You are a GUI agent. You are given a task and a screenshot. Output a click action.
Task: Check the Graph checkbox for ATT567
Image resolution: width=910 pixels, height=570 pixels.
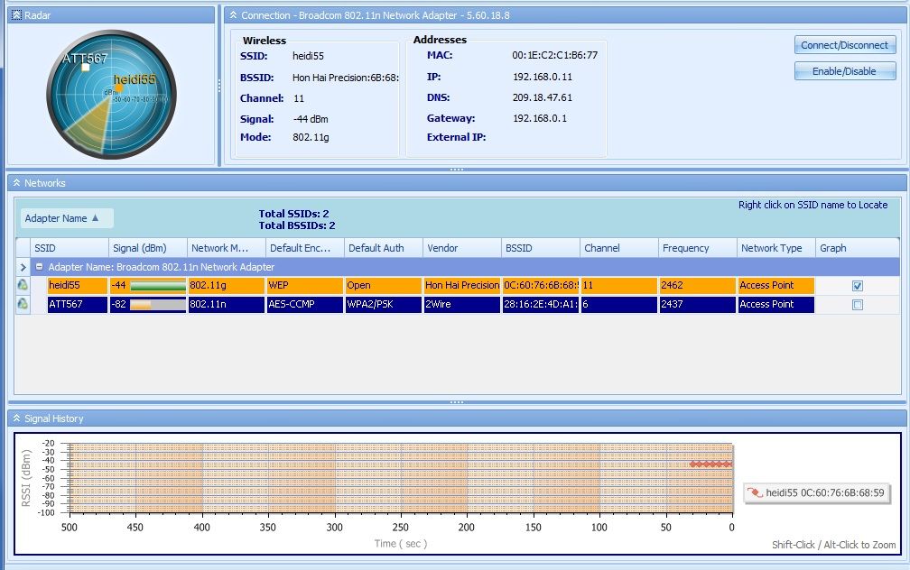(858, 305)
